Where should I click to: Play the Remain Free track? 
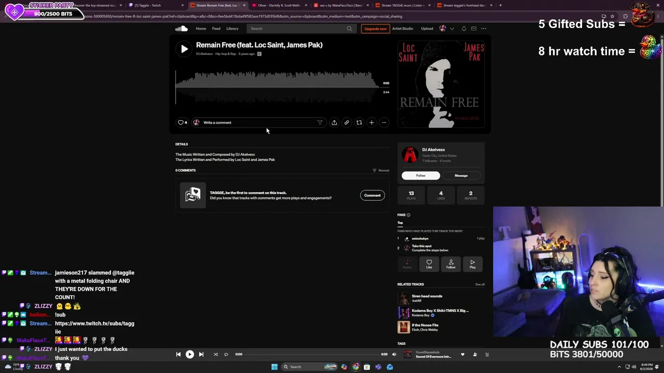point(184,49)
